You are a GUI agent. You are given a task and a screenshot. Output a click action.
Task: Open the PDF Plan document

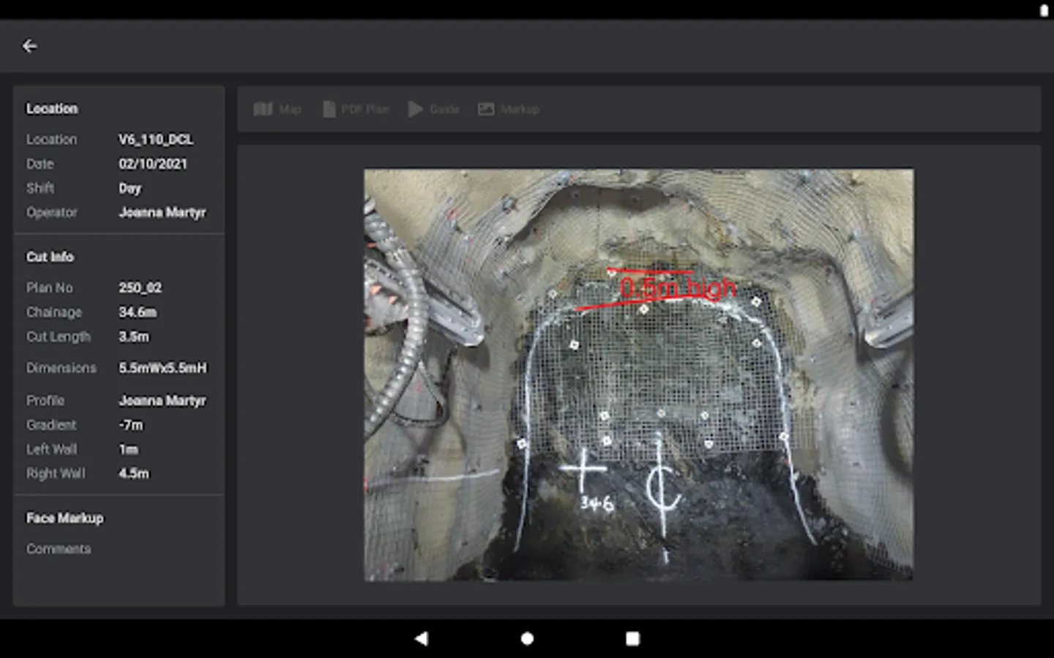[x=356, y=109]
